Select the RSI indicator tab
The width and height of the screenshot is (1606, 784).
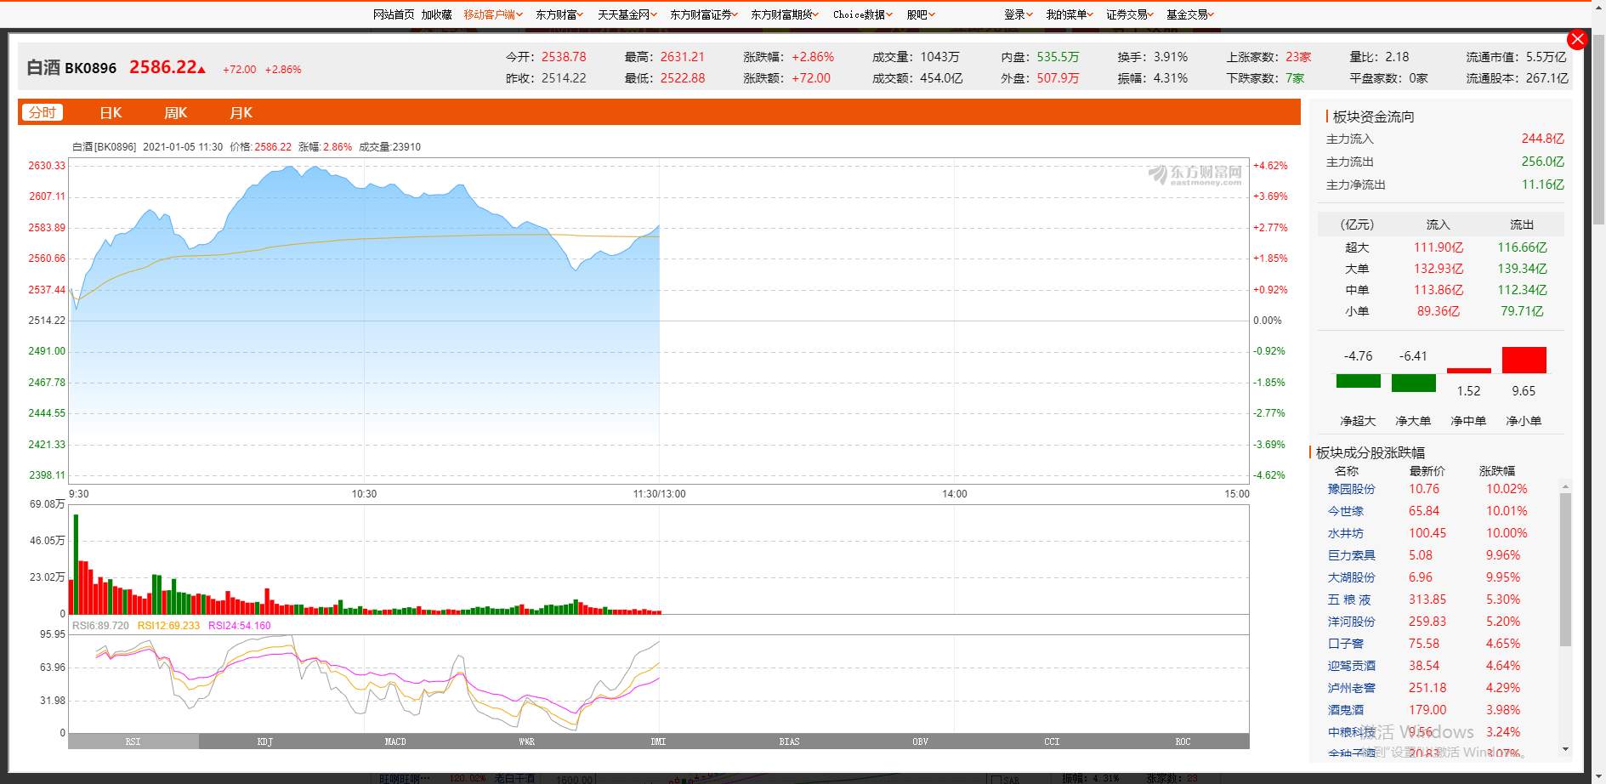click(x=133, y=741)
